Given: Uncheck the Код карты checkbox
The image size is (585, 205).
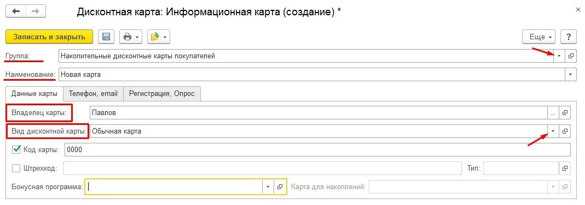Looking at the screenshot, I should 16,150.
